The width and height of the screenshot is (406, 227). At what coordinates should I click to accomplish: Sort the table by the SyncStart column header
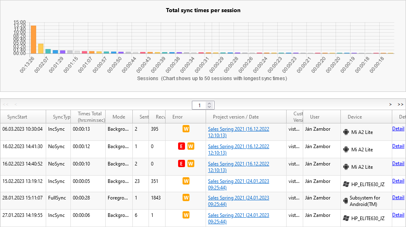click(x=17, y=117)
